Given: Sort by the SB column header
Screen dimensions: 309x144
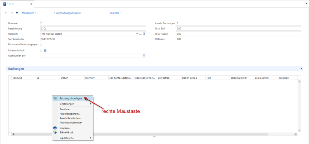Looking at the screenshot, I should [48, 78].
